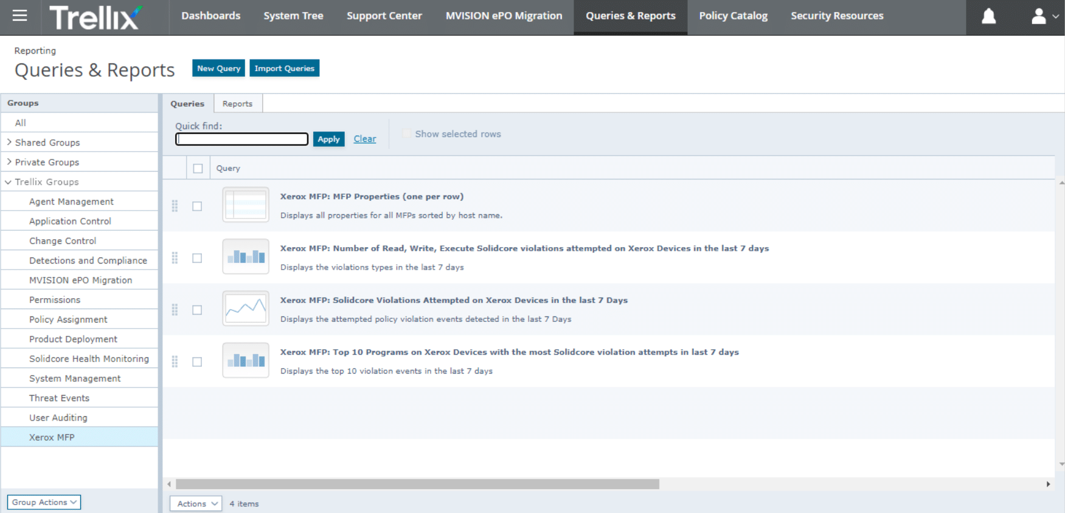
Task: Click the MFP Properties table thumbnail icon
Action: (x=246, y=204)
